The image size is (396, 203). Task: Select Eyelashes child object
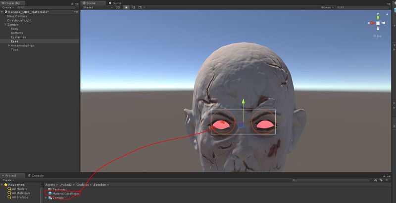[x=18, y=37]
